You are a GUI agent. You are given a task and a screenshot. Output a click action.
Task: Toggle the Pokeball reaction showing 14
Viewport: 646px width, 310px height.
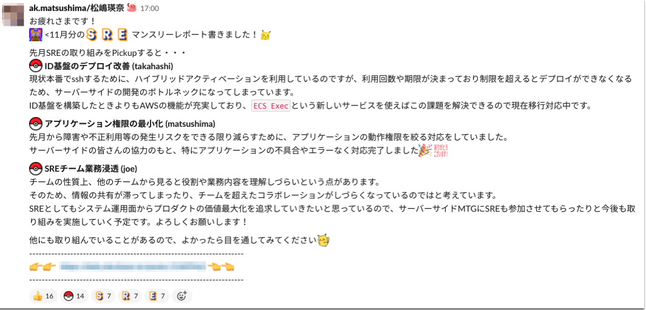pyautogui.click(x=74, y=295)
